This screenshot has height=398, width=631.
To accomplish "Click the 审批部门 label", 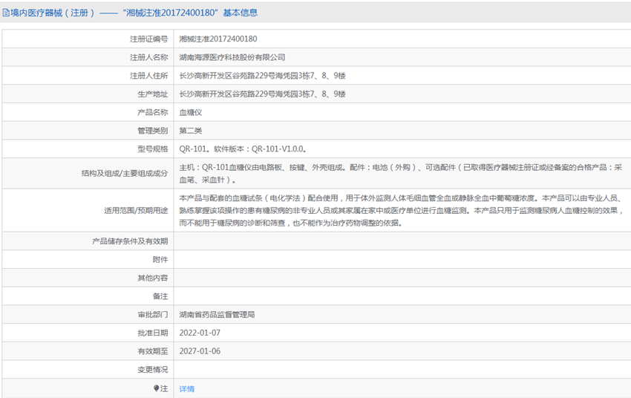I will coord(152,315).
